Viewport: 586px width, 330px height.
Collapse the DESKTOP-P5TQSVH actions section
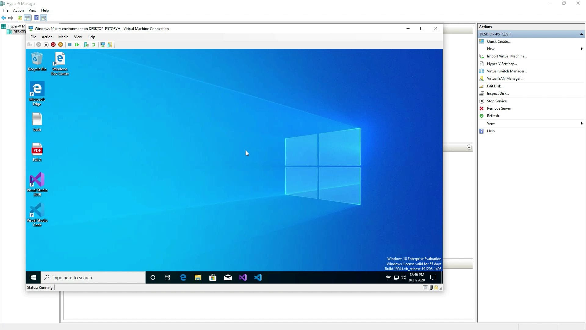point(581,34)
